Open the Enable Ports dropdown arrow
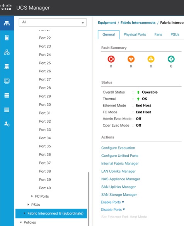Image resolution: width=184 pixels, height=226 pixels. [x=123, y=202]
